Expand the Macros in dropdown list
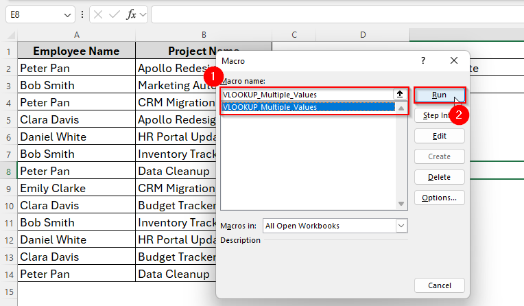This screenshot has height=306, width=524. [x=401, y=226]
